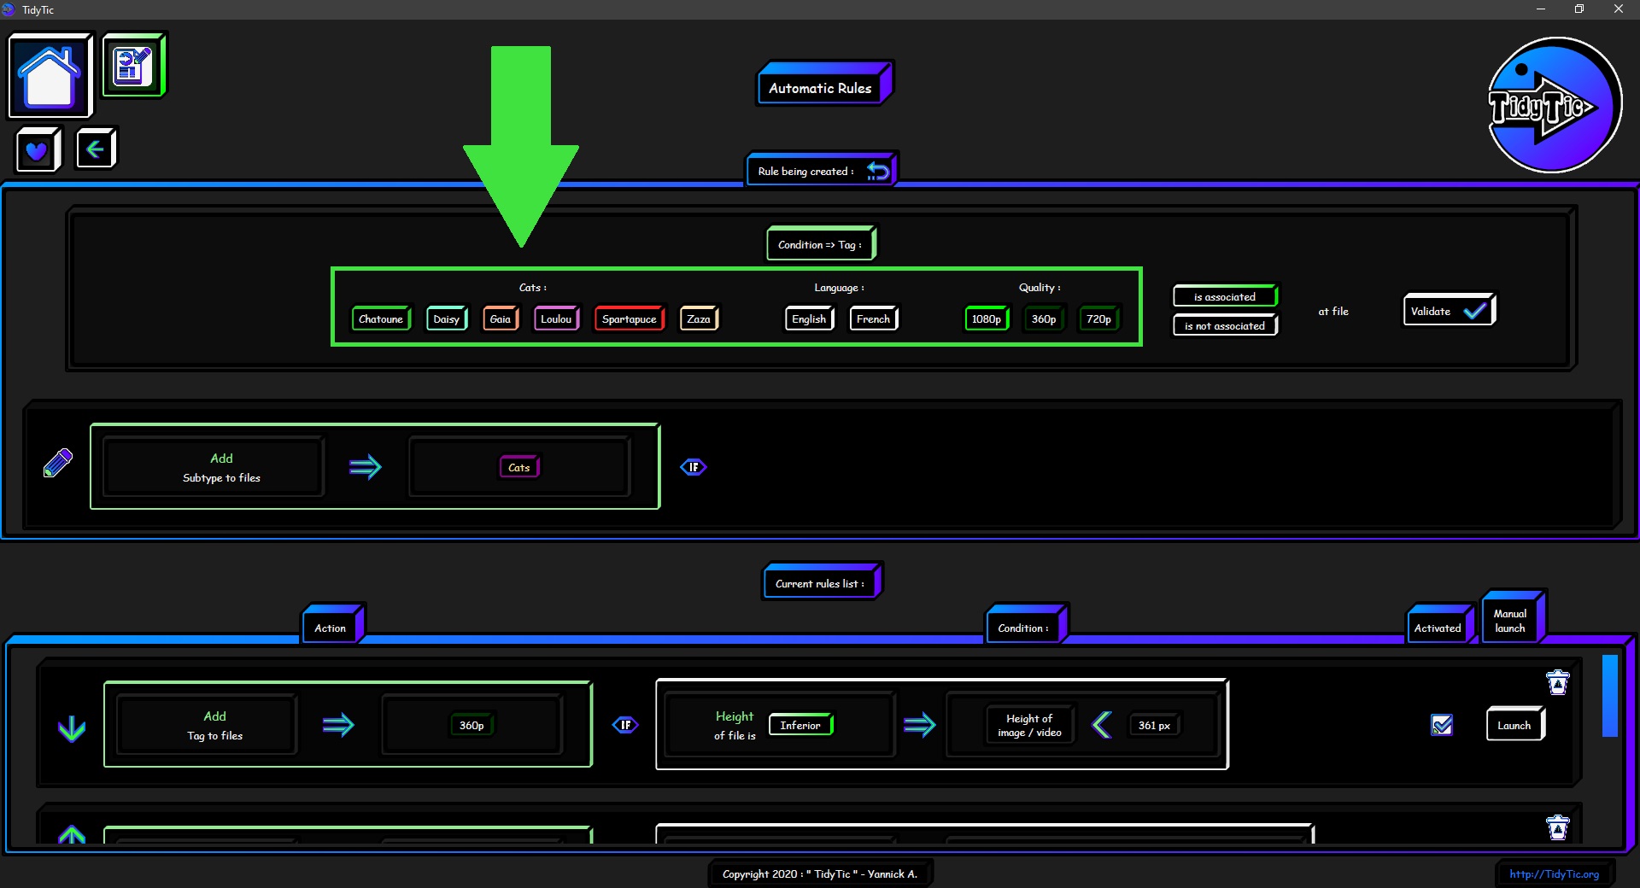The image size is (1640, 888).
Task: Click the blue rules list scrollbar
Action: point(1609,695)
